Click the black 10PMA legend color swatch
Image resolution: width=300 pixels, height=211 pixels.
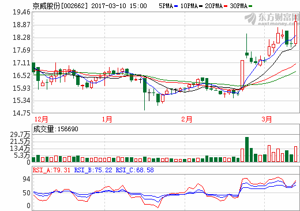click(x=201, y=6)
